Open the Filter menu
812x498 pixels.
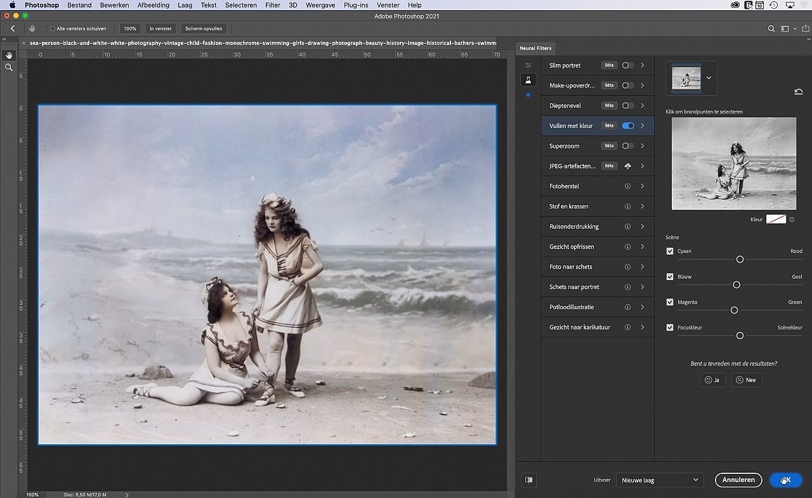[x=273, y=5]
